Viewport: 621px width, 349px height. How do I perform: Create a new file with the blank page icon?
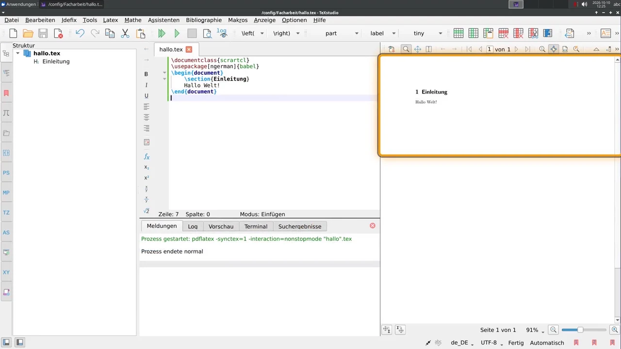point(13,33)
